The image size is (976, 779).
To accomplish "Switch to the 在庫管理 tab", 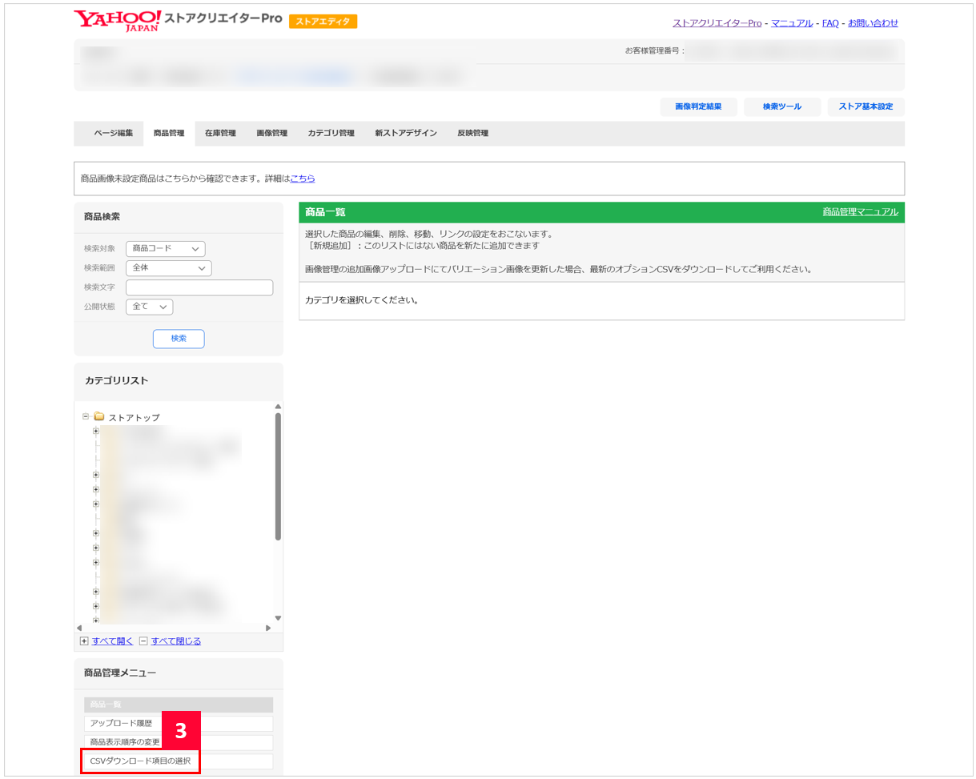I will tap(219, 133).
